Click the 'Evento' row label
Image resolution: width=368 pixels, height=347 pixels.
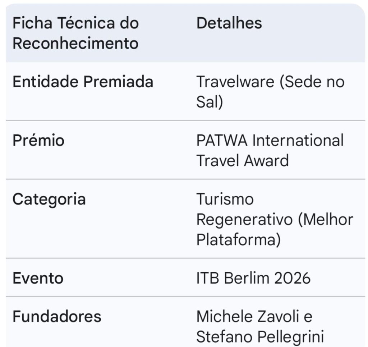(x=38, y=278)
